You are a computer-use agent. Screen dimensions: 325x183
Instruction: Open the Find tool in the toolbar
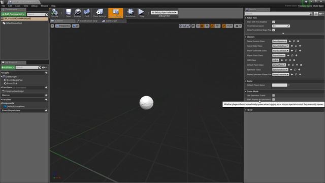click(87, 13)
